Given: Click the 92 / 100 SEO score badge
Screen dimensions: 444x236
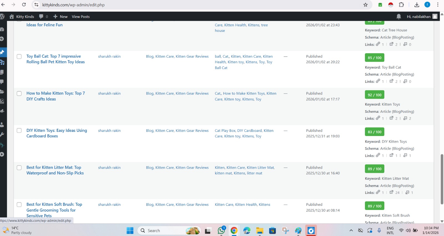Looking at the screenshot, I should click(374, 95).
